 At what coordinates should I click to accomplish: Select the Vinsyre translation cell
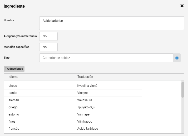pos(107,93)
